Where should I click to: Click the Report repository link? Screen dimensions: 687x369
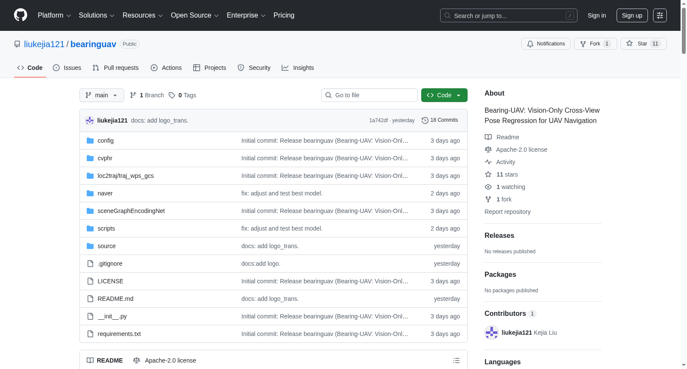click(x=508, y=212)
